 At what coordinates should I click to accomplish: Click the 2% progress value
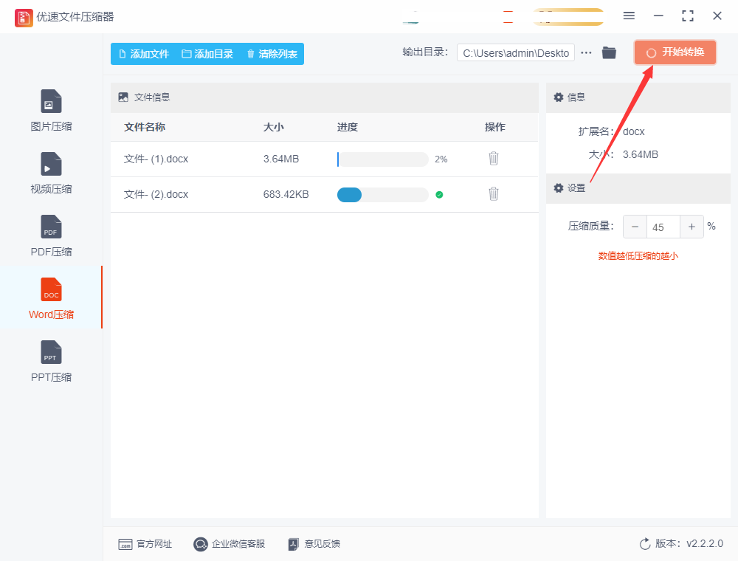tap(441, 159)
